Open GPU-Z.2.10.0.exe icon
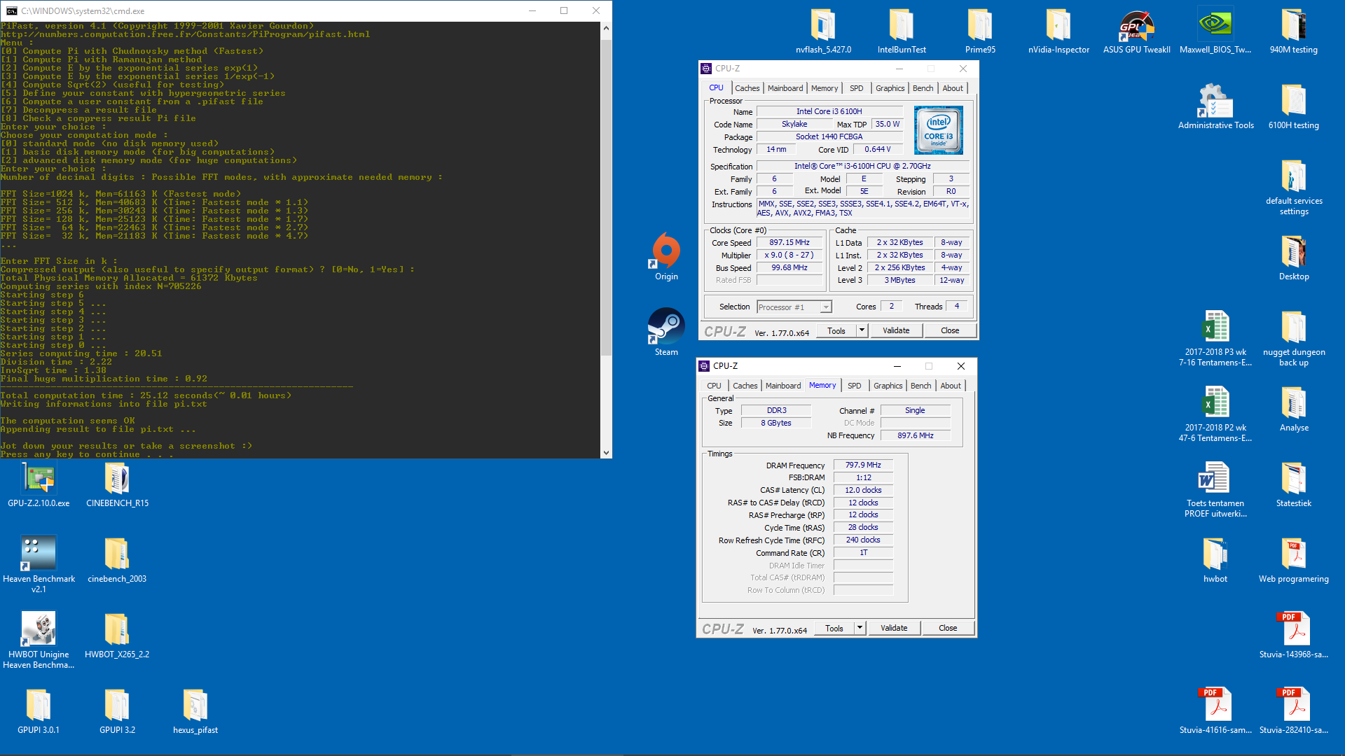Viewport: 1345px width, 756px height. [x=39, y=485]
